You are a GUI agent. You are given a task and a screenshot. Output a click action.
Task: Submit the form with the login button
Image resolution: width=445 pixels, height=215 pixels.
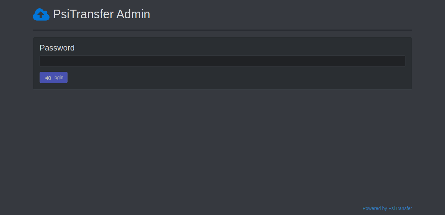click(54, 77)
